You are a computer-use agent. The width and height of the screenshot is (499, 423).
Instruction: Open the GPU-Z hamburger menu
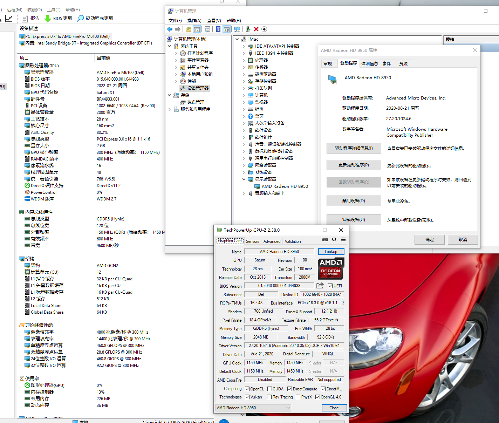(x=343, y=239)
